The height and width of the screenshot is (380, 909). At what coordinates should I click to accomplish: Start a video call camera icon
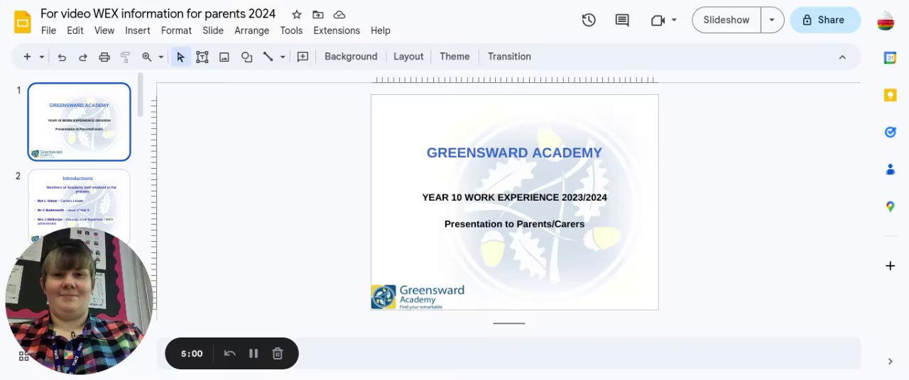coord(658,20)
